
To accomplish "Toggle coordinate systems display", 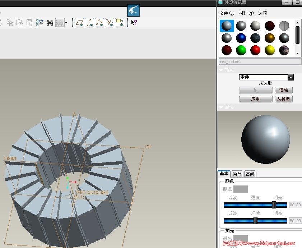I will coord(110,23).
